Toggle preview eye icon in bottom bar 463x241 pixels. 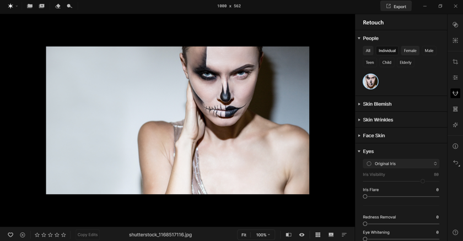click(x=302, y=235)
